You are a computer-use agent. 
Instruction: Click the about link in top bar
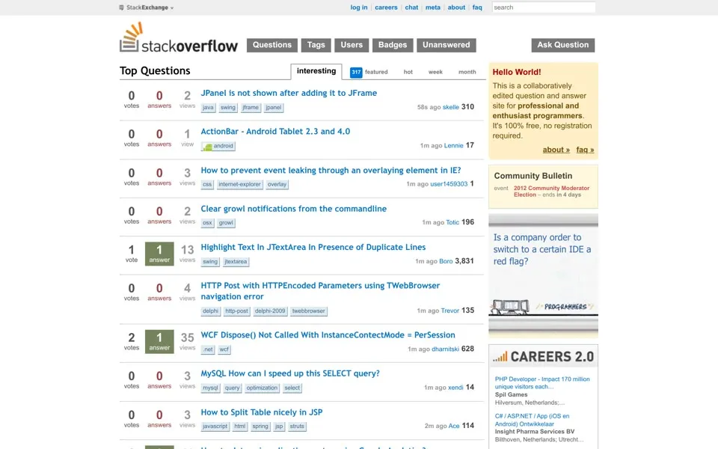tap(456, 7)
